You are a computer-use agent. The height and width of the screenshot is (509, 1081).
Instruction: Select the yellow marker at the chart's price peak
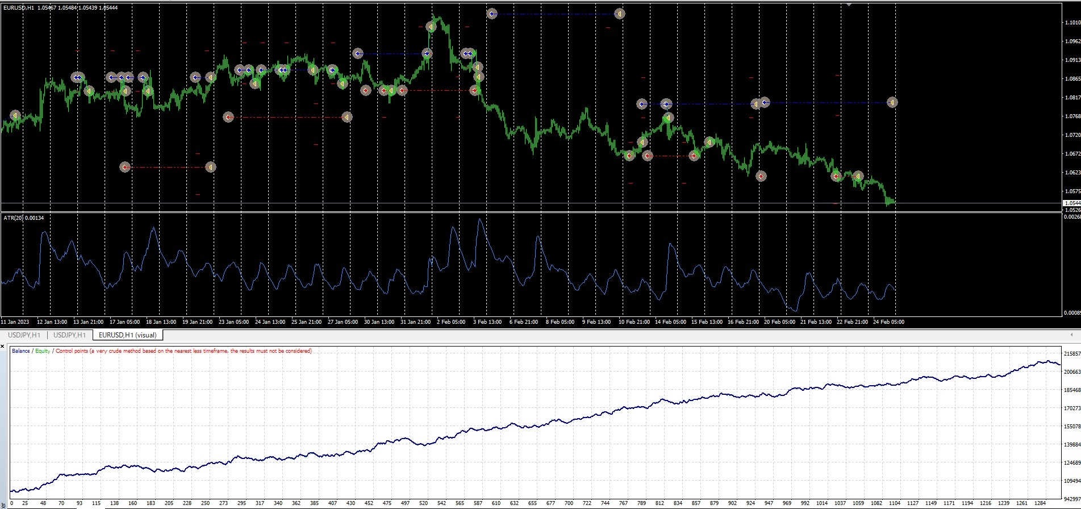431,27
